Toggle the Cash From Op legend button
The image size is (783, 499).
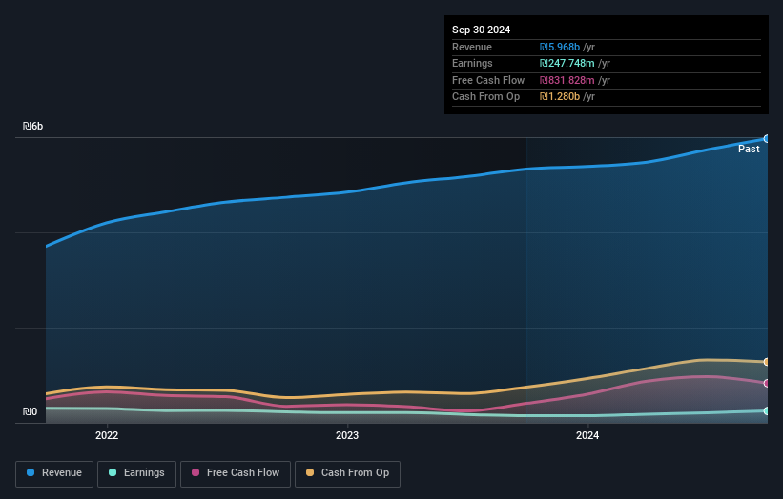point(347,473)
